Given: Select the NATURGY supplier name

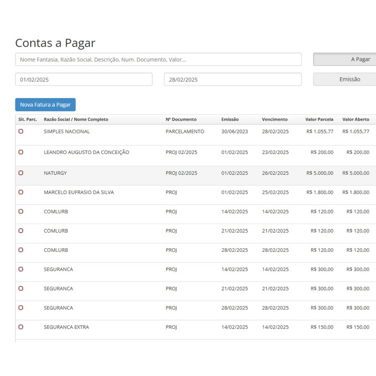Looking at the screenshot, I should click(x=55, y=173).
